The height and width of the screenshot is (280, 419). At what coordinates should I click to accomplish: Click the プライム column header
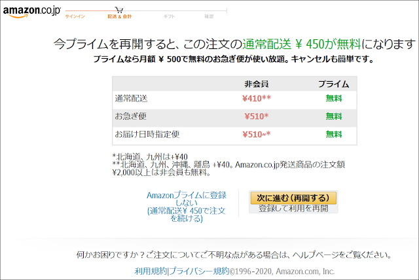(x=334, y=84)
